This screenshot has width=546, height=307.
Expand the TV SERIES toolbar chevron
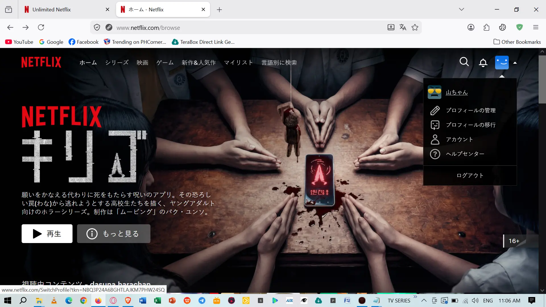(x=415, y=297)
